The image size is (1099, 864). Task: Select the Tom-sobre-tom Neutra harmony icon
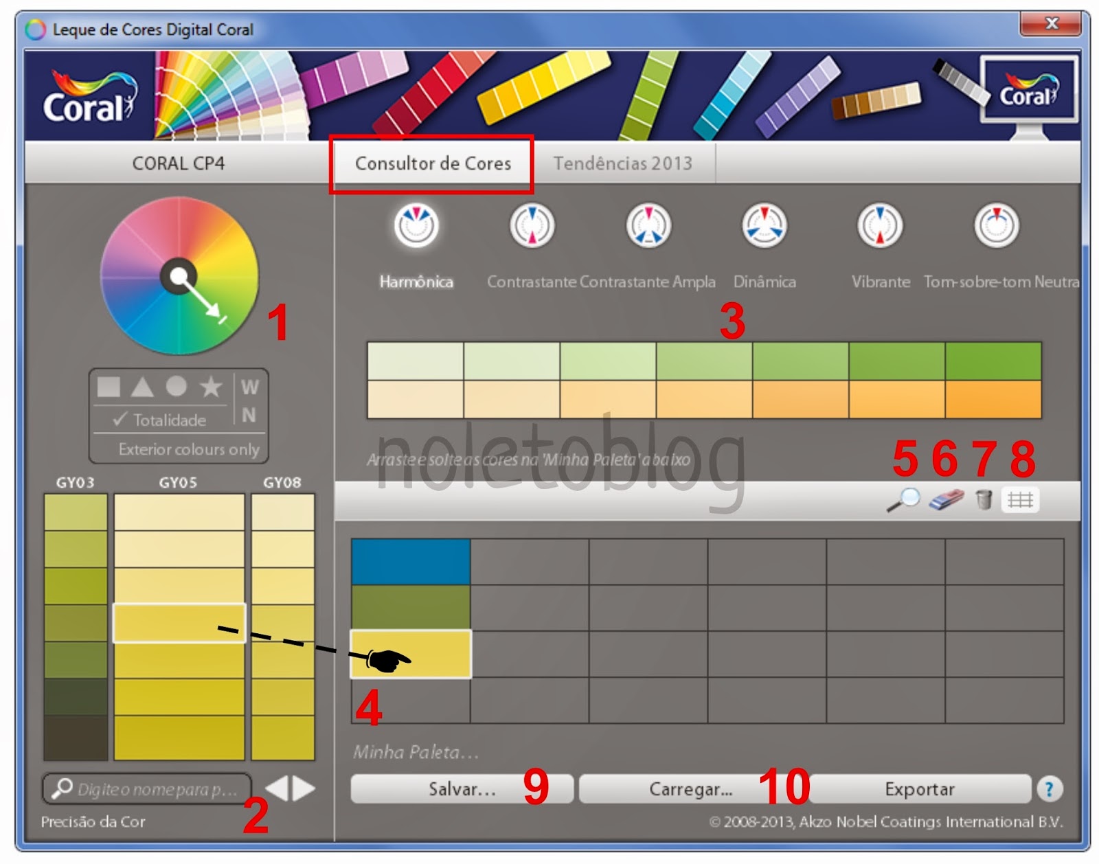(996, 225)
